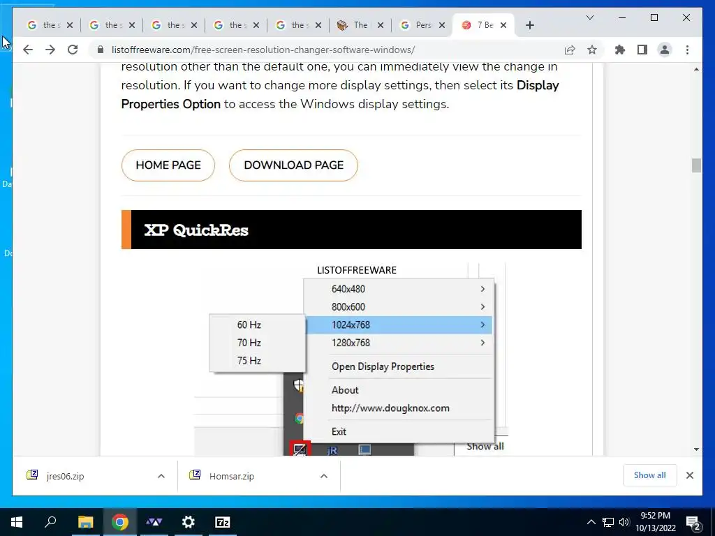Show hidden system tray icons
The image size is (715, 536).
tap(591, 522)
